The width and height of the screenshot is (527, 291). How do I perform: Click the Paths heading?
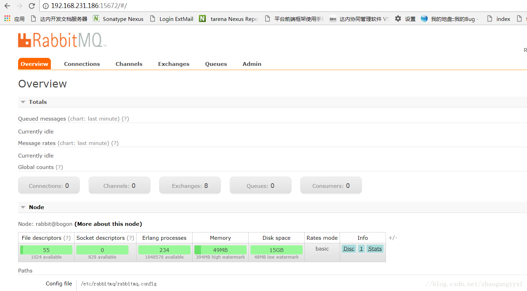point(25,271)
